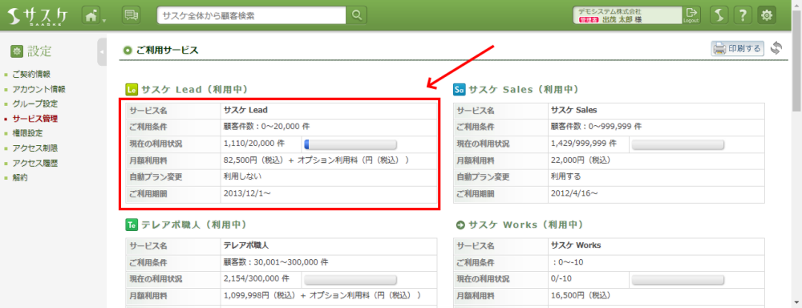Open the Saaske S logo button
The width and height of the screenshot is (802, 308).
[719, 15]
